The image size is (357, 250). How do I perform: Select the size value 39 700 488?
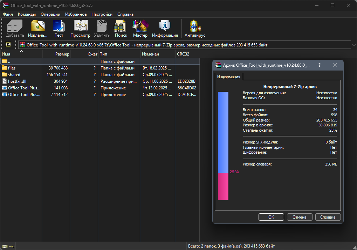58,68
